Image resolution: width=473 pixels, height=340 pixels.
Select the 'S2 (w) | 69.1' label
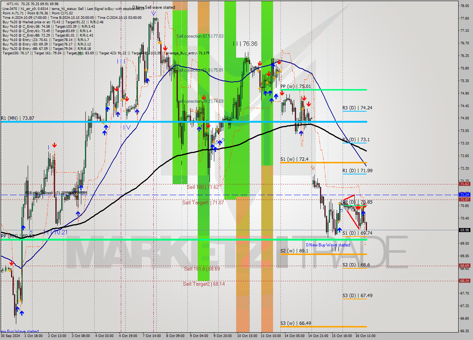[294, 251]
